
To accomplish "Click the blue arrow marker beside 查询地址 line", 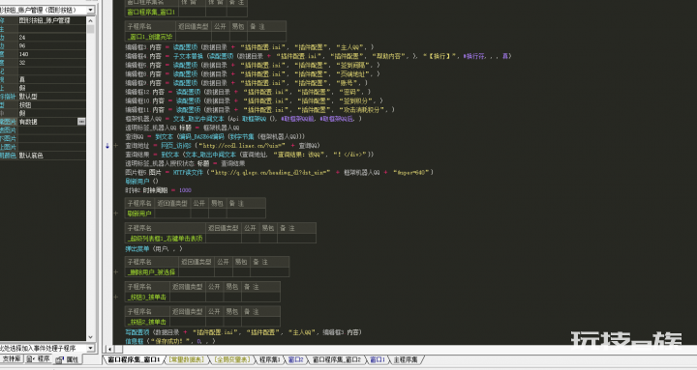I will 107,146.
